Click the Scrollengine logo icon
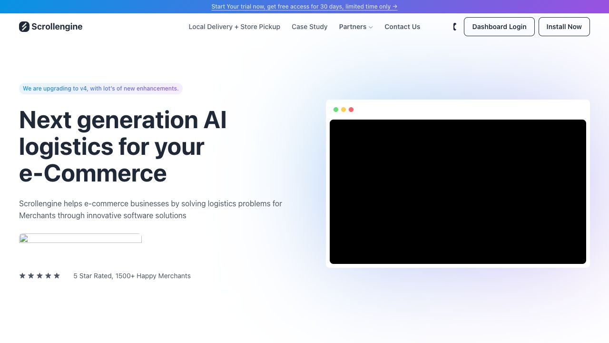Screen dimensions: 609x343 pyautogui.click(x=24, y=27)
